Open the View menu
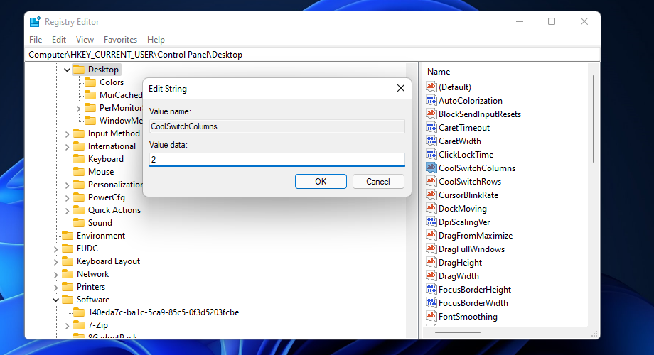Viewport: 654px width, 355px height. (x=85, y=40)
